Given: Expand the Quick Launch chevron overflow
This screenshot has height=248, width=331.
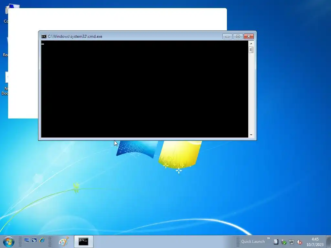Looking at the screenshot, I should (269, 238).
